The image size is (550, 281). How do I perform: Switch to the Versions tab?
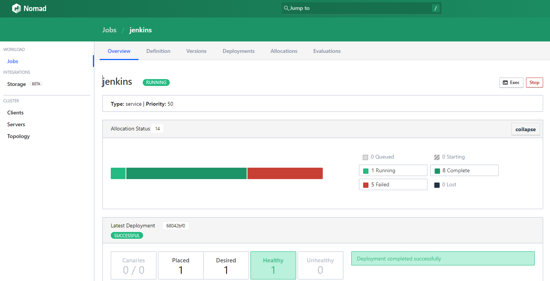196,51
